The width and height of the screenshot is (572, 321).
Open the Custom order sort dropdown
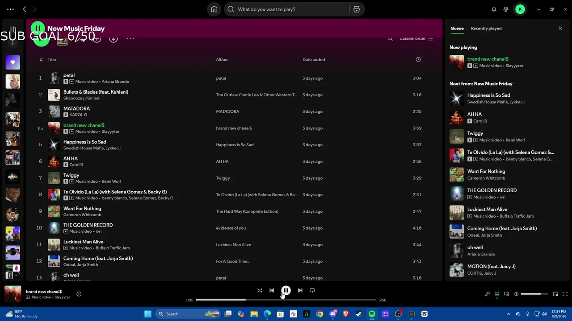point(416,39)
